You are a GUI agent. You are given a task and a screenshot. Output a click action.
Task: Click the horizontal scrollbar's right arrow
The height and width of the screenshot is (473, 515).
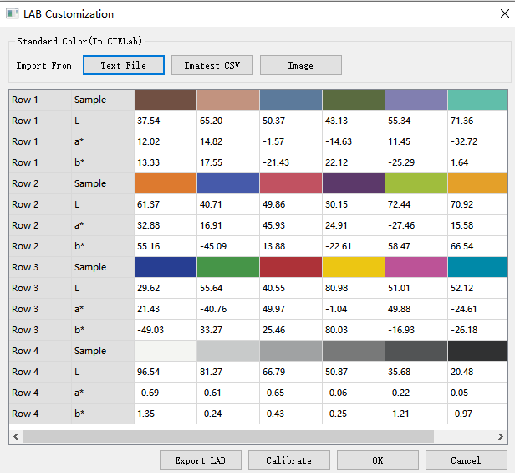pos(499,436)
